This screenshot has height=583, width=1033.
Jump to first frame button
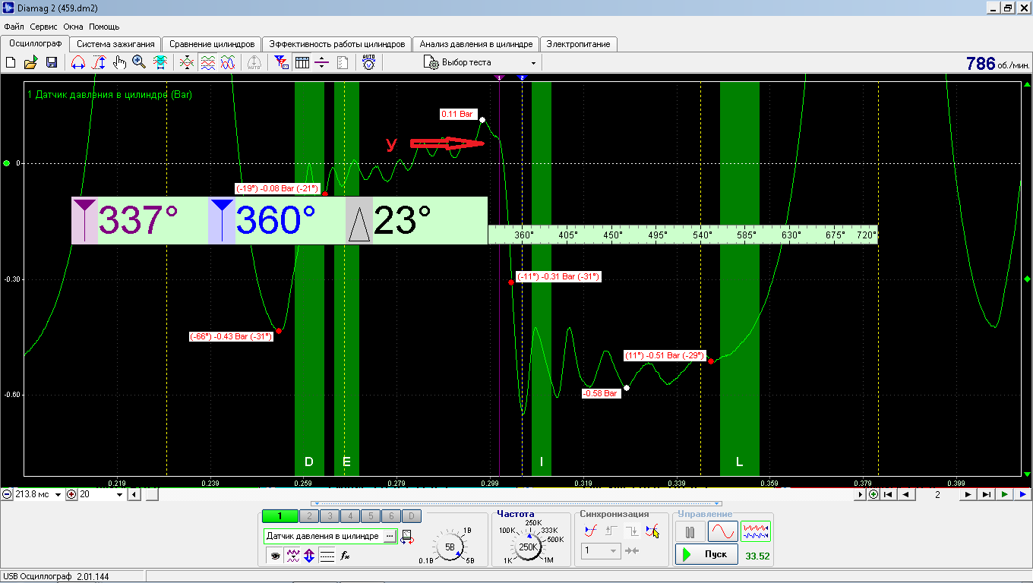pyautogui.click(x=887, y=494)
